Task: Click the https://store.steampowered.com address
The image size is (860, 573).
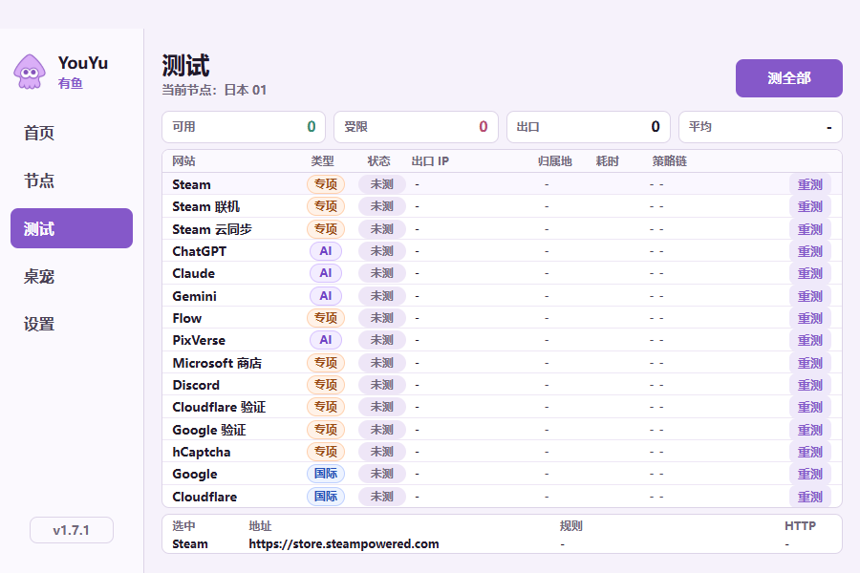Action: coord(344,544)
